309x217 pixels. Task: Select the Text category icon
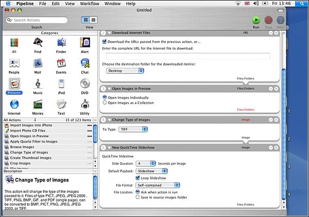click(61, 105)
